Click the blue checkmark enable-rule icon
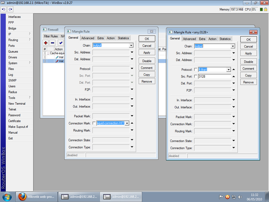 click(x=61, y=43)
